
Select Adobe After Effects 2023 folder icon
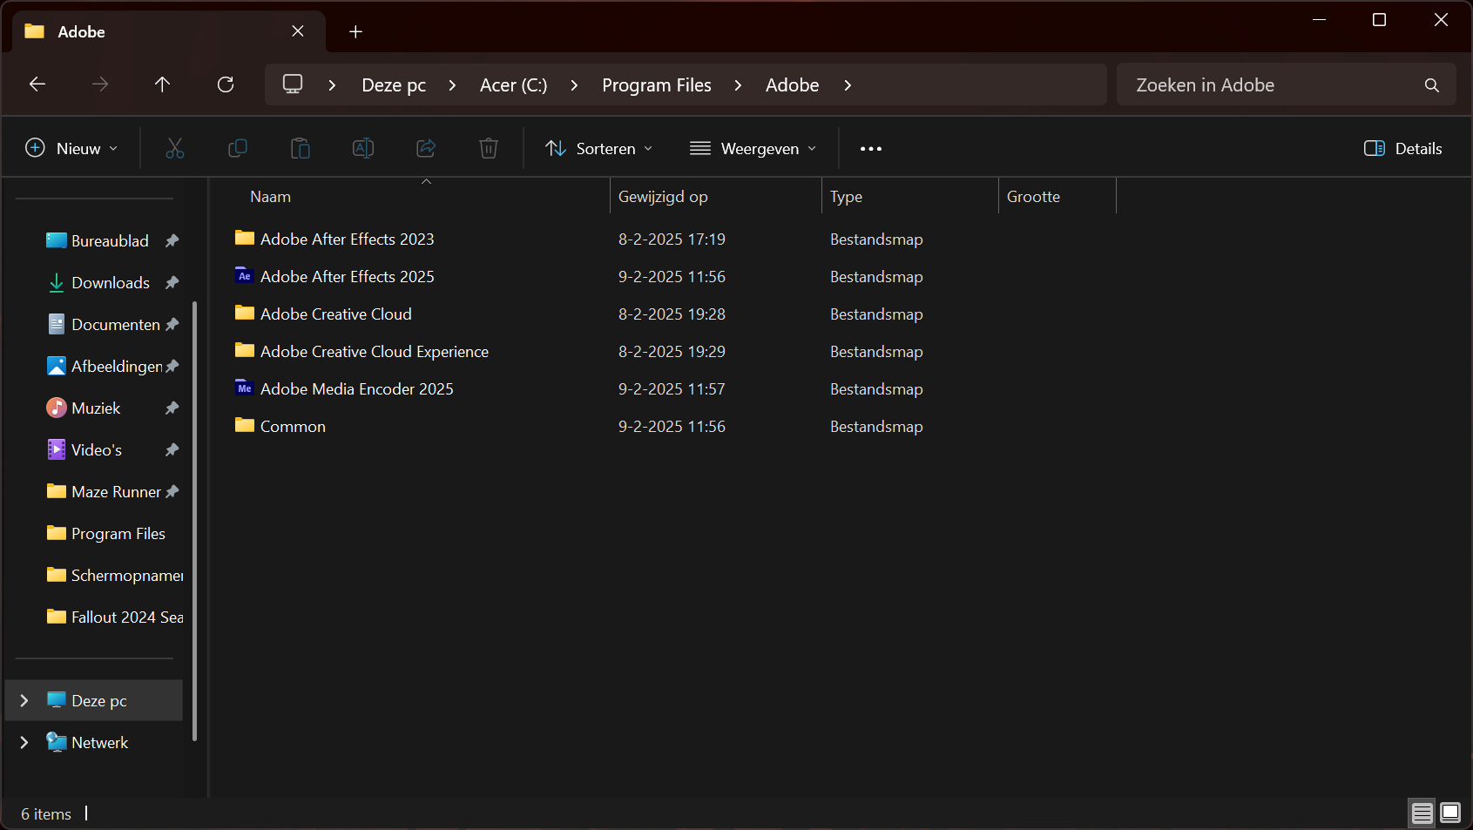(x=245, y=239)
